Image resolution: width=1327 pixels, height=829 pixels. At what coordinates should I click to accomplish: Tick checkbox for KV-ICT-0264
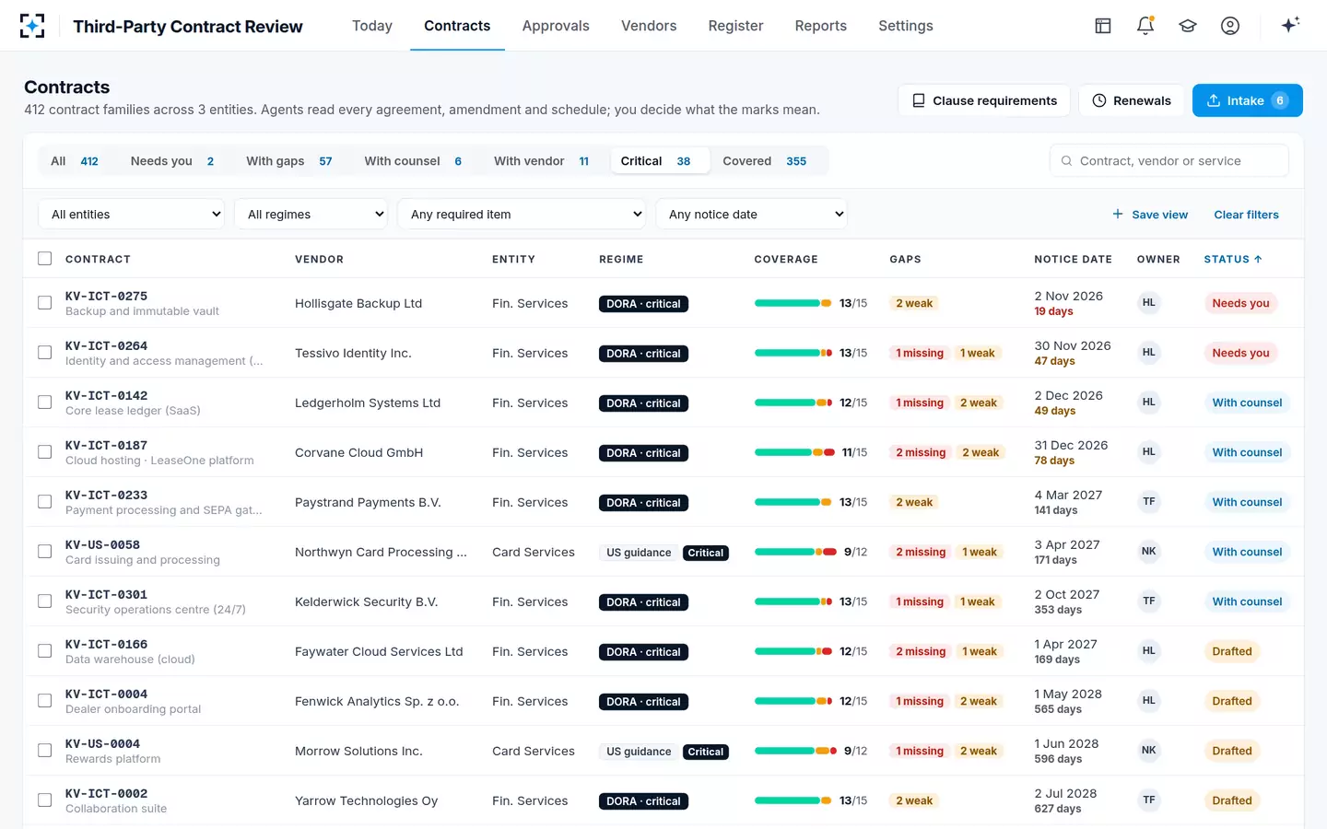[44, 353]
